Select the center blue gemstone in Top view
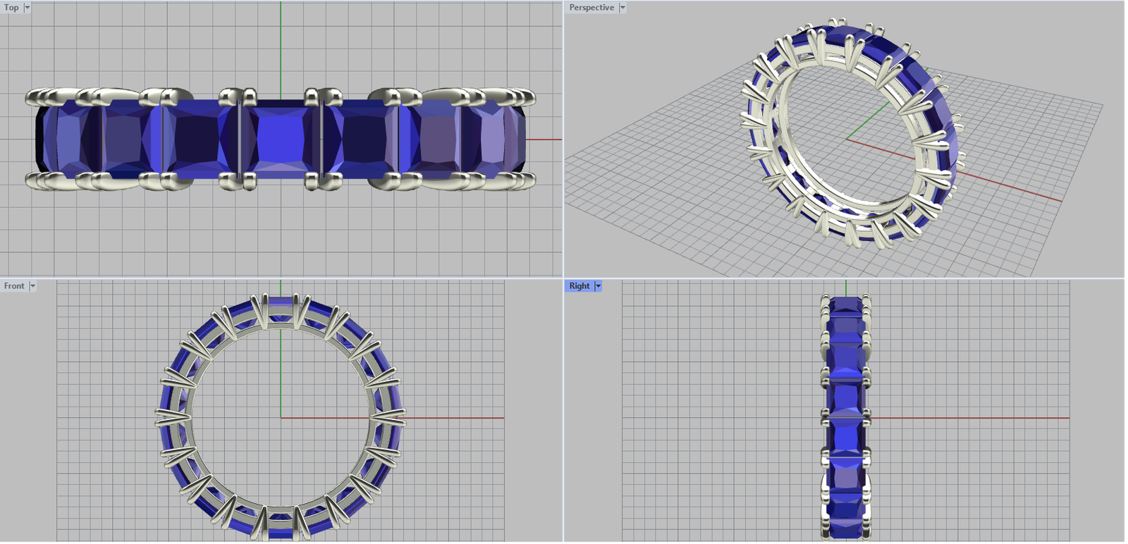Viewport: 1128px width, 544px height. [280, 137]
